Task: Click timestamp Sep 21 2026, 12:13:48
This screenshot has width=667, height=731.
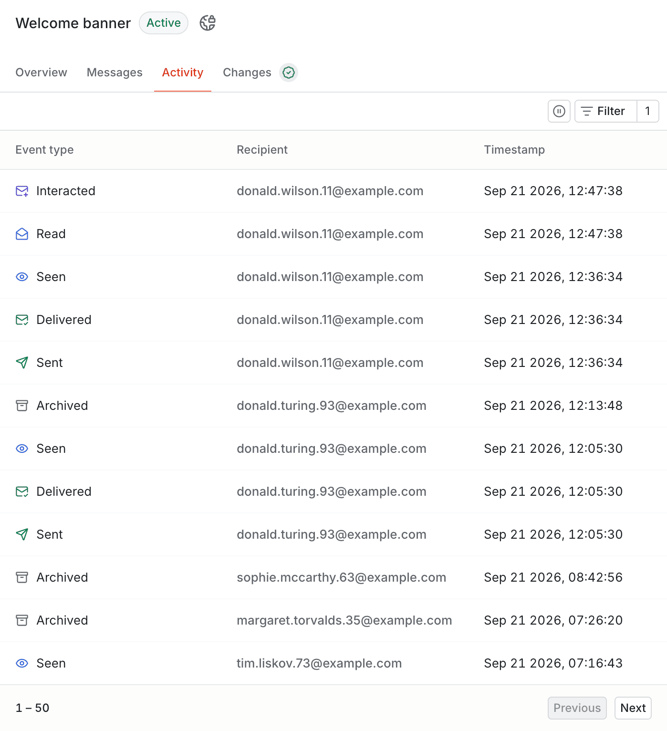Action: (x=553, y=406)
